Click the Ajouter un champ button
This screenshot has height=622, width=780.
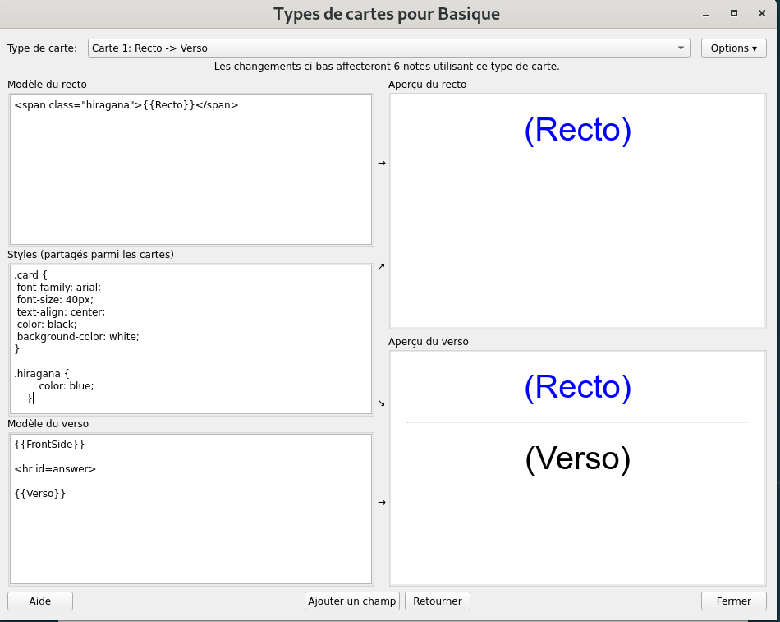point(351,601)
